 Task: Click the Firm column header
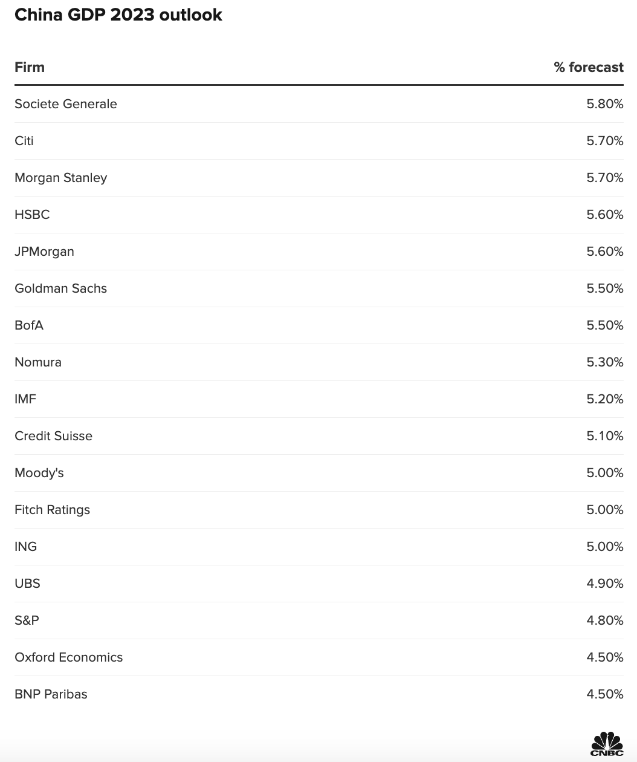click(x=30, y=67)
